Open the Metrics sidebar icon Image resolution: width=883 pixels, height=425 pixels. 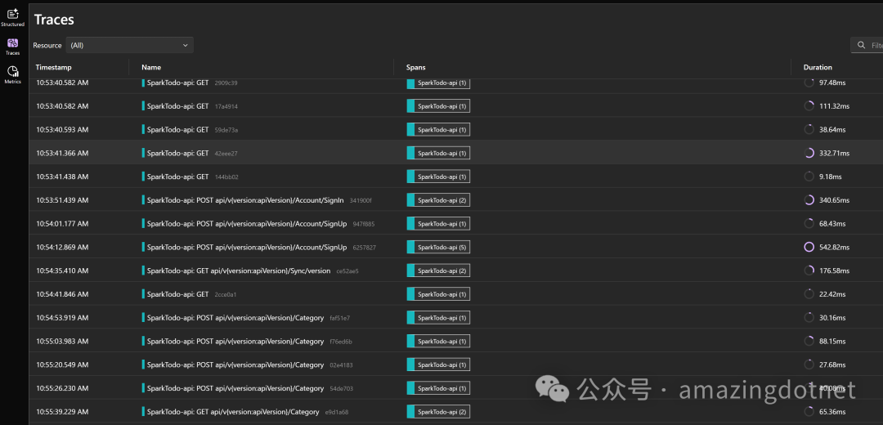[x=12, y=75]
